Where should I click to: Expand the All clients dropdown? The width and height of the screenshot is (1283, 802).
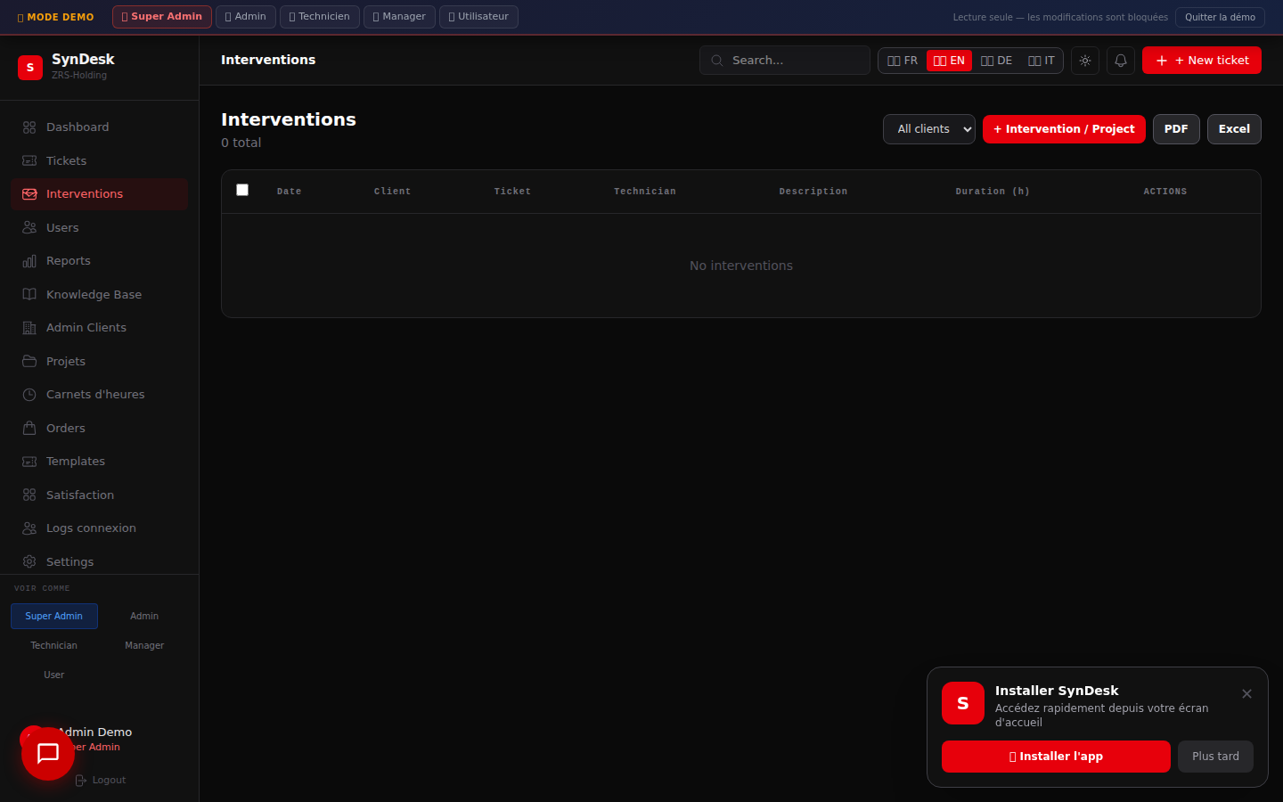(x=928, y=129)
